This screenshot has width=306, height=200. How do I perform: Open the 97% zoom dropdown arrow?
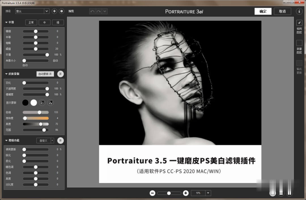coord(208,193)
